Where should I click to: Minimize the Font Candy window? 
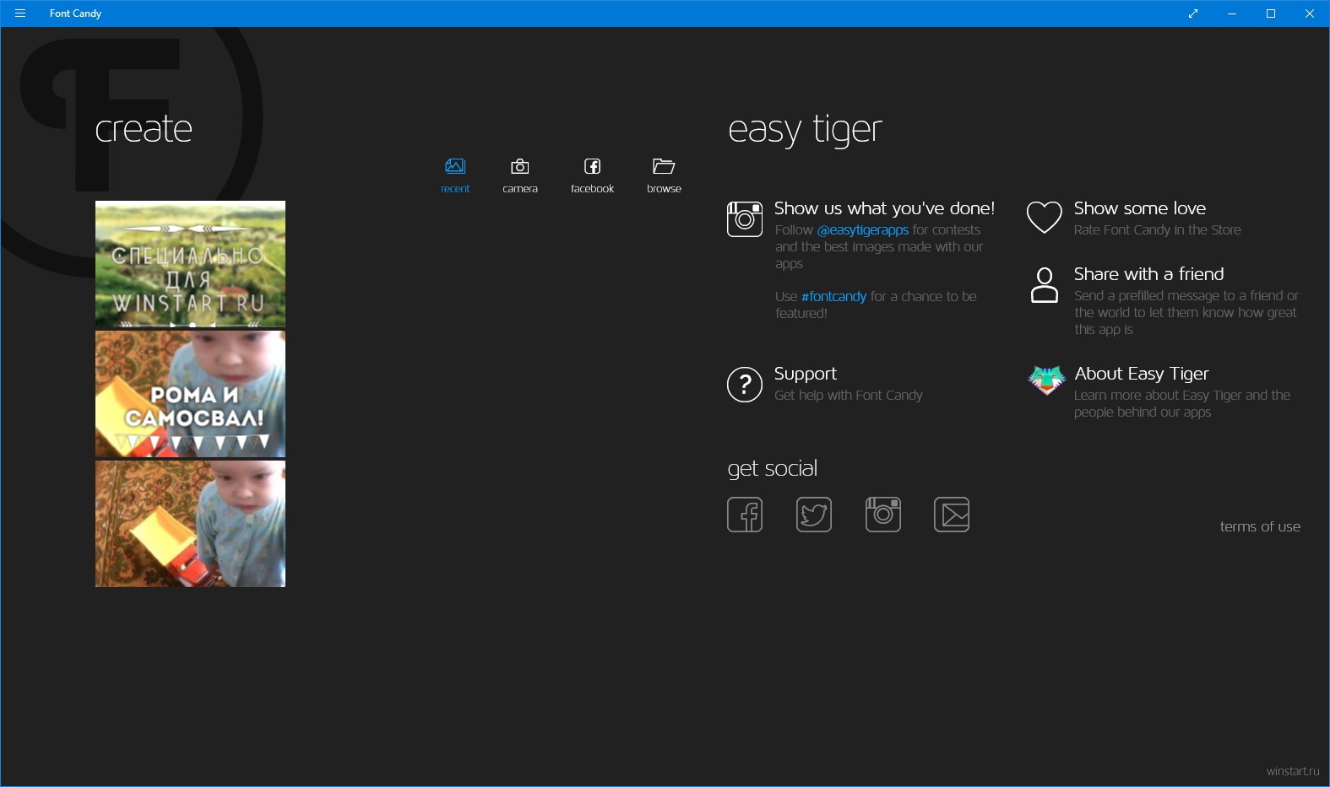pyautogui.click(x=1232, y=13)
